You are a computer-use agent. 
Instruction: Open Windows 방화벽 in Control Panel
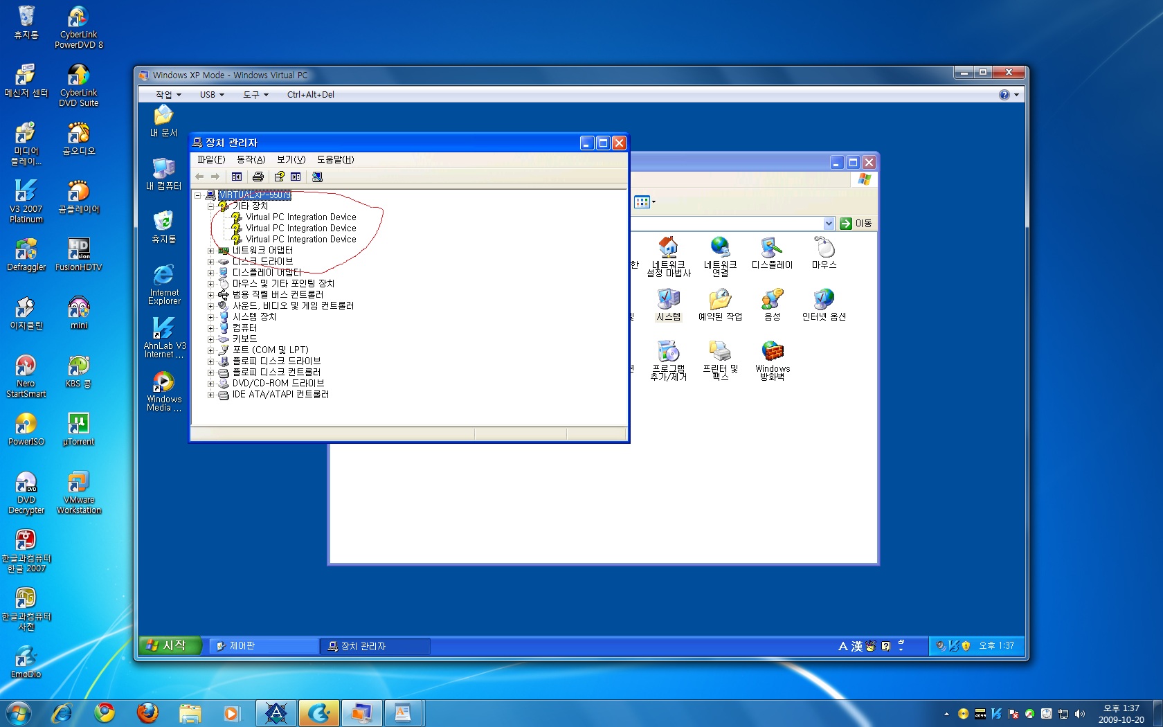point(773,360)
